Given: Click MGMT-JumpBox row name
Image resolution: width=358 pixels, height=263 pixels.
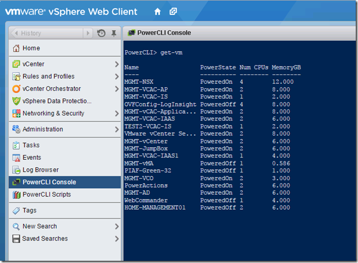Looking at the screenshot, I should click(x=146, y=149).
